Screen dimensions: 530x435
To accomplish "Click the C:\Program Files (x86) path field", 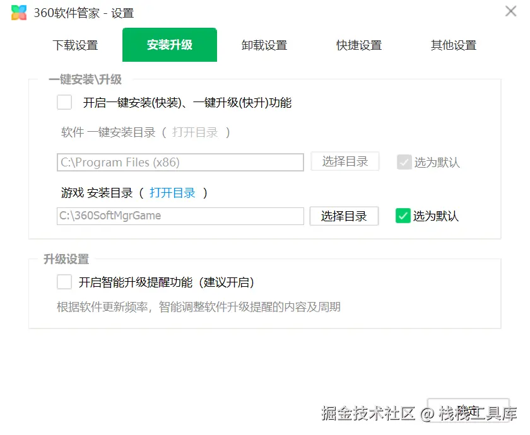I will point(180,163).
